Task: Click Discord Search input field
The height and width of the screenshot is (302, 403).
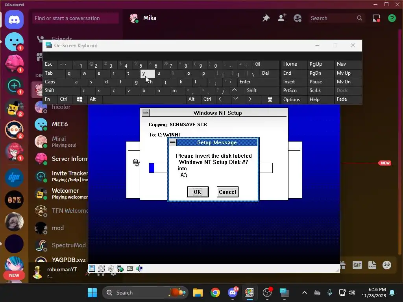Action: click(x=336, y=18)
